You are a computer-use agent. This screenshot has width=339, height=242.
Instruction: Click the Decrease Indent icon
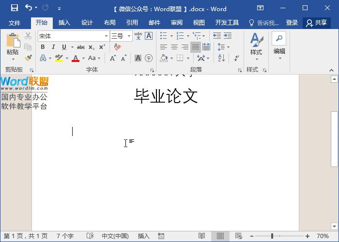click(x=217, y=36)
